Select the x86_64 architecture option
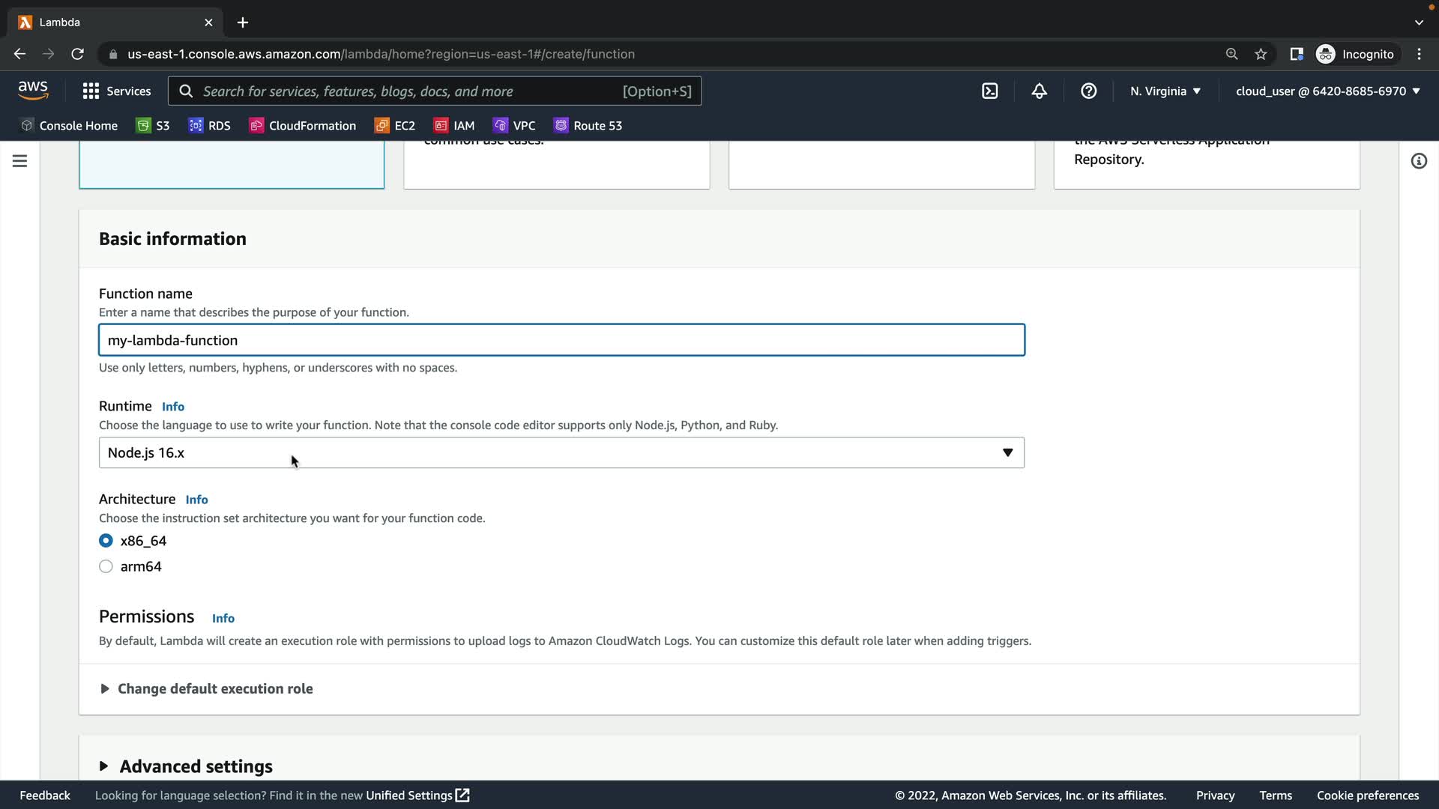This screenshot has width=1439, height=809. pos(106,541)
